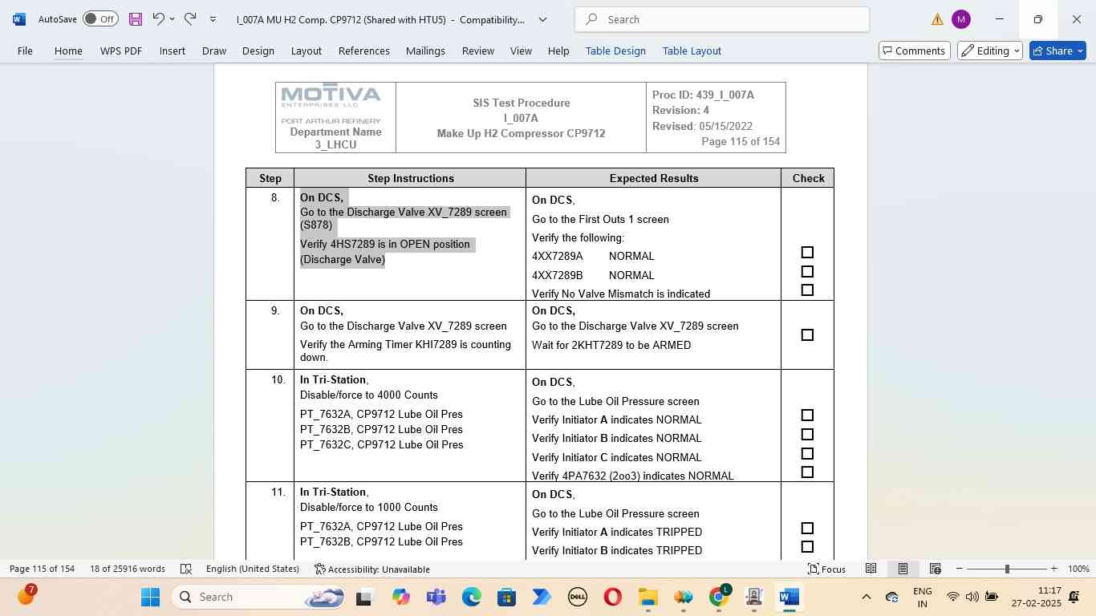The image size is (1096, 616).
Task: Click the Word Search box in title bar
Action: click(722, 19)
